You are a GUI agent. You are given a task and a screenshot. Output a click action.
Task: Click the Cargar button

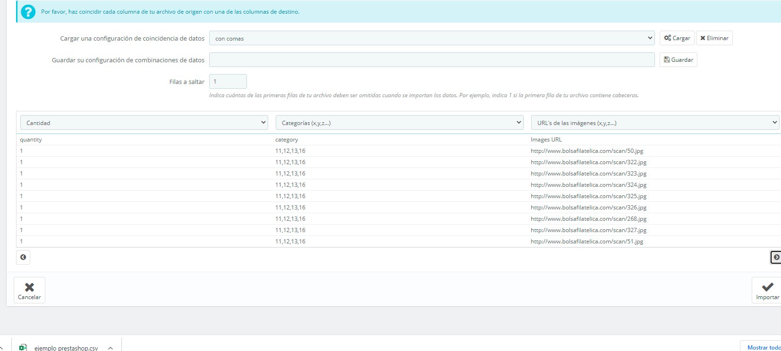click(677, 38)
